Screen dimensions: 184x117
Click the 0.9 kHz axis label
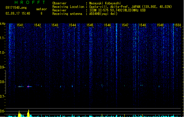coord(2,67)
